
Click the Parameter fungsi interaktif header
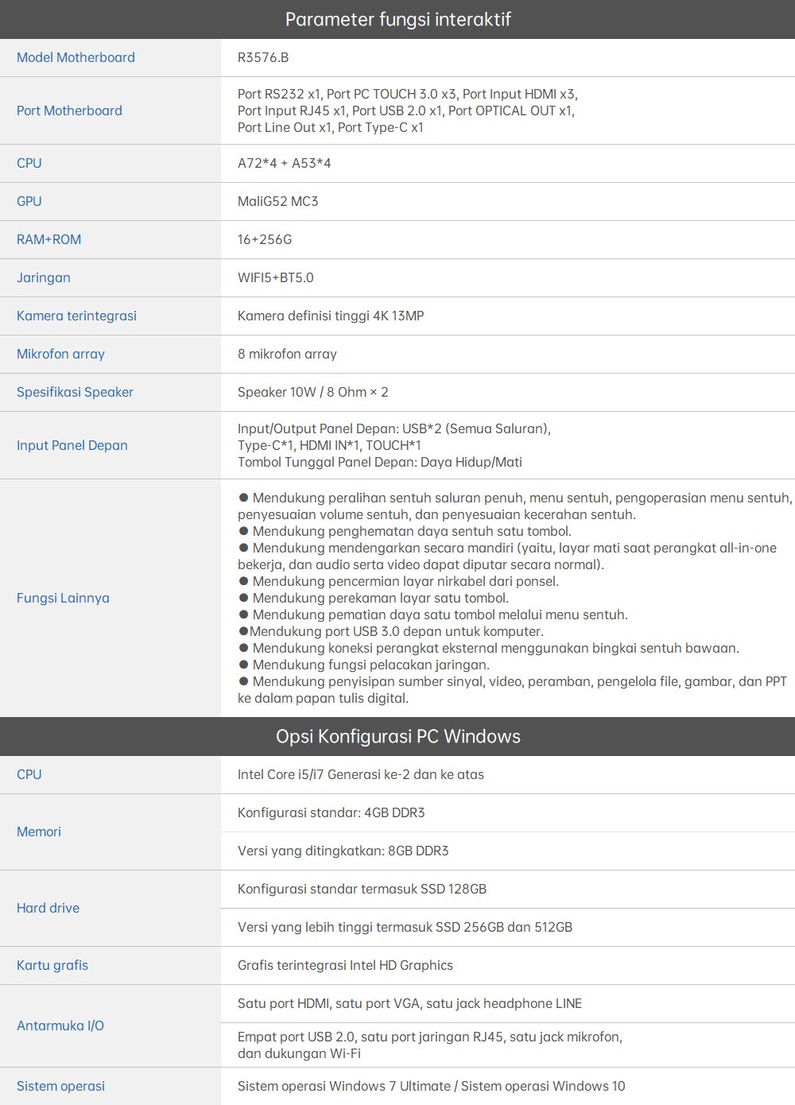tap(397, 19)
